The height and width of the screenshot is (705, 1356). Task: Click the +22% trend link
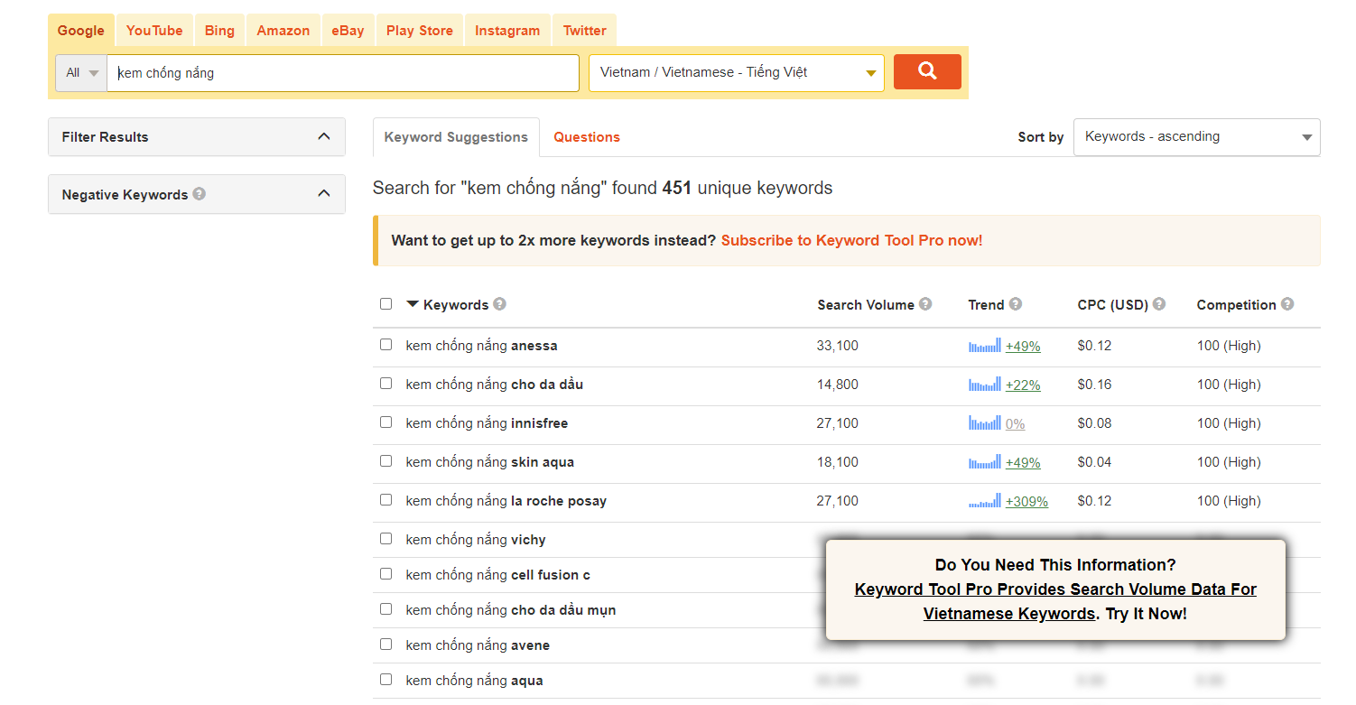pyautogui.click(x=1023, y=385)
